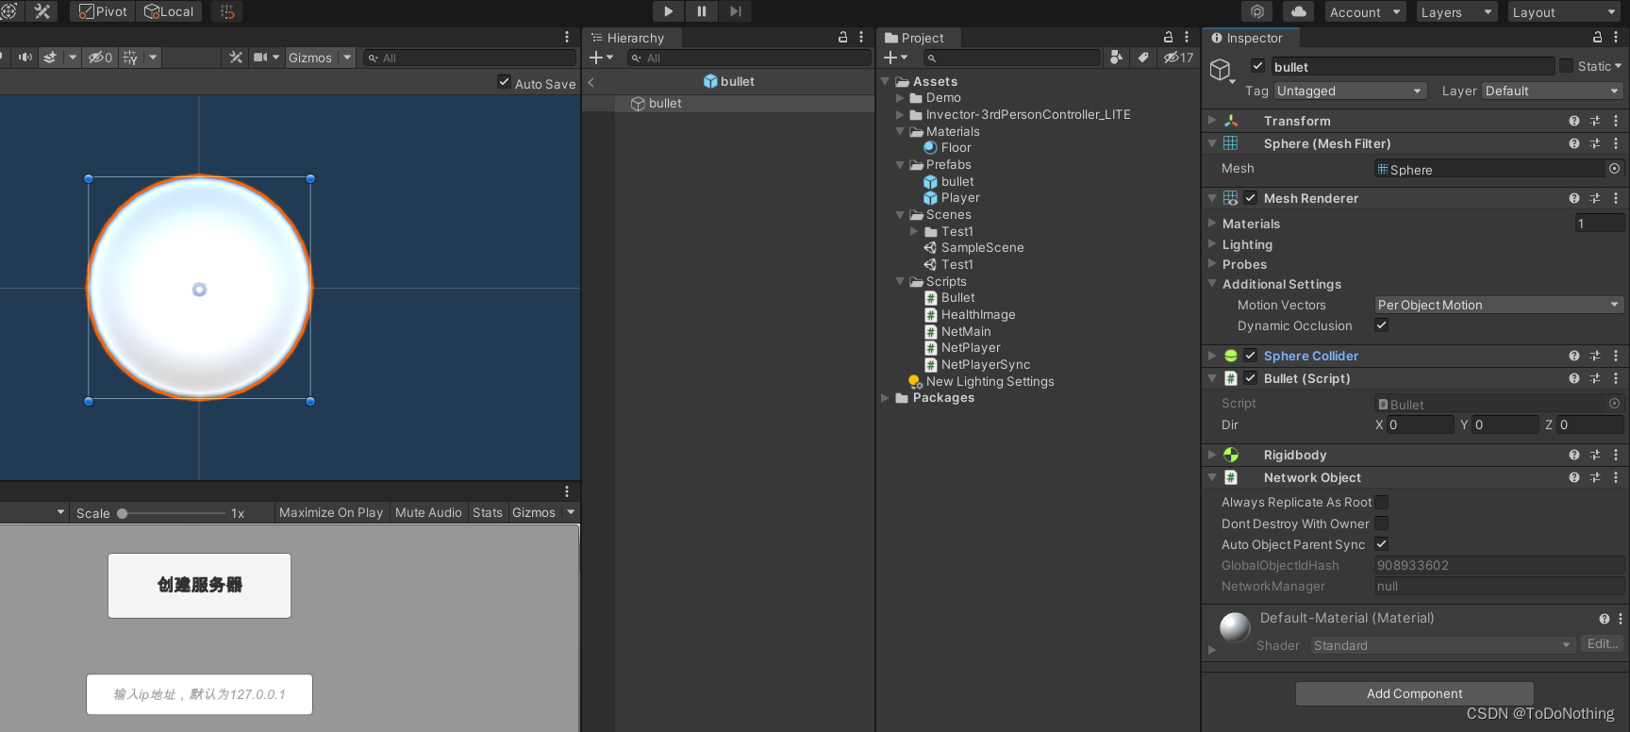This screenshot has width=1630, height=732.
Task: Advance one frame with the step button
Action: click(x=736, y=11)
